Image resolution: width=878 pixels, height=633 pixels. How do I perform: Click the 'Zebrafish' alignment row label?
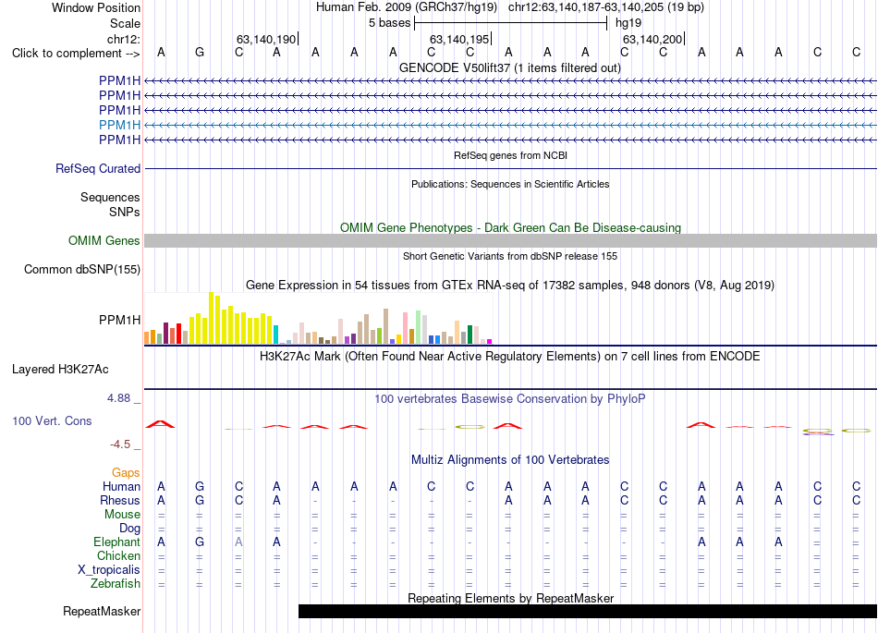[x=116, y=583]
